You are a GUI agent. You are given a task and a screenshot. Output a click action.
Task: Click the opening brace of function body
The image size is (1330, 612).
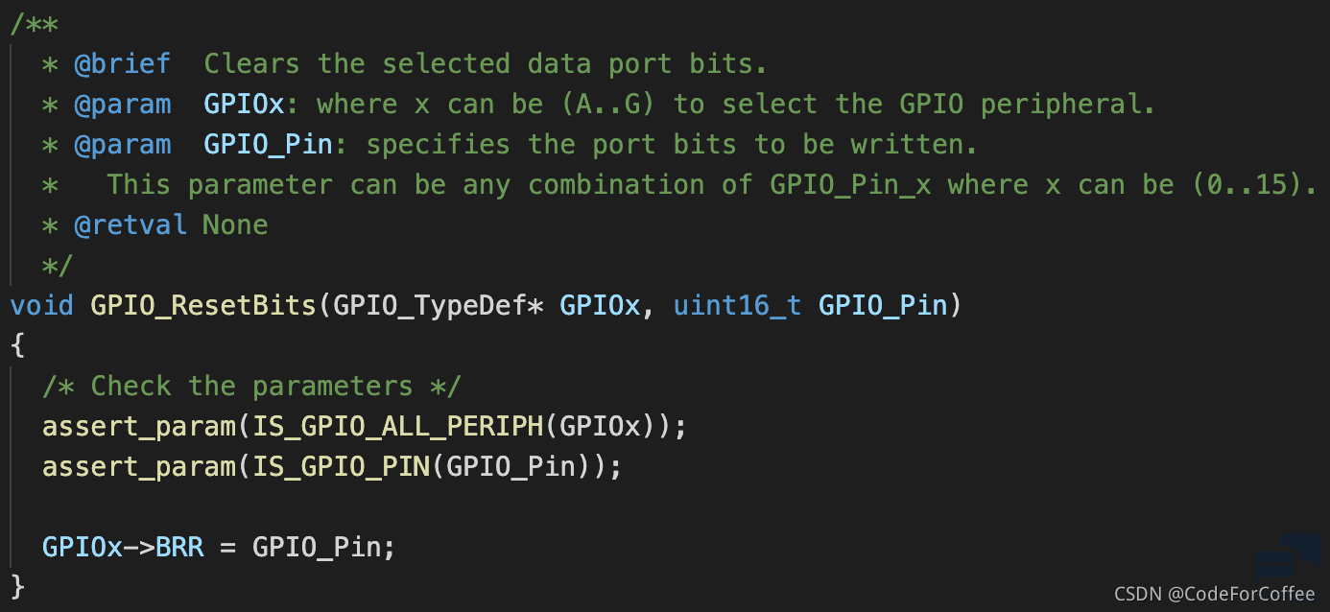tap(16, 346)
